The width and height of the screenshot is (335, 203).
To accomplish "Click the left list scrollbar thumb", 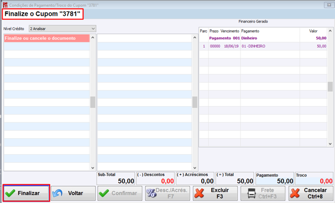I will tap(93, 102).
